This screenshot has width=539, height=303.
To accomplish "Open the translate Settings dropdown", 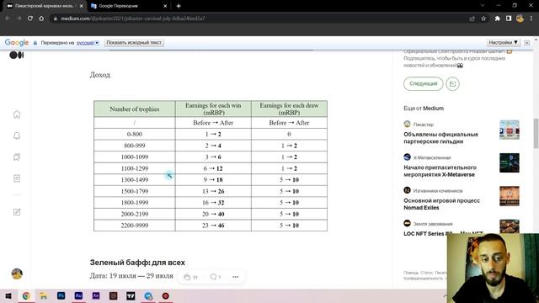I will click(504, 43).
